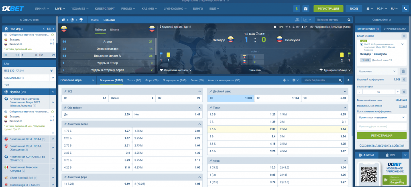Switch to the Открытые ставки tab

pos(394,29)
